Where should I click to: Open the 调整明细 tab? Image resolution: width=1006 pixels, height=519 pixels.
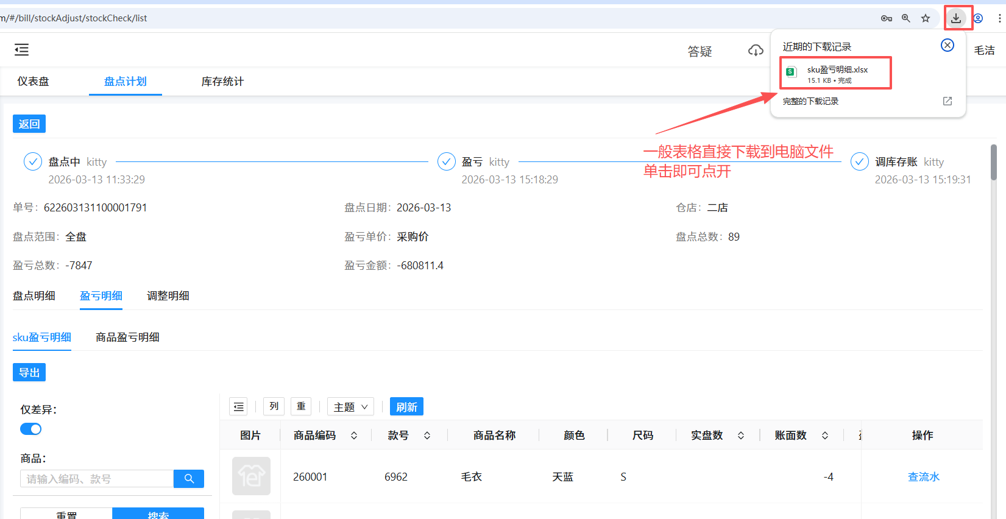coord(168,296)
